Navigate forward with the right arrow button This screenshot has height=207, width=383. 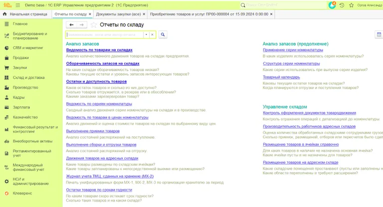pos(82,24)
